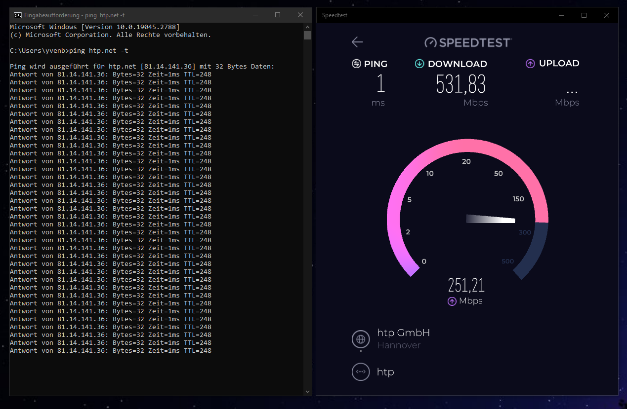Click the SPEEDTEST logo text
The height and width of the screenshot is (409, 627).
tap(475, 42)
